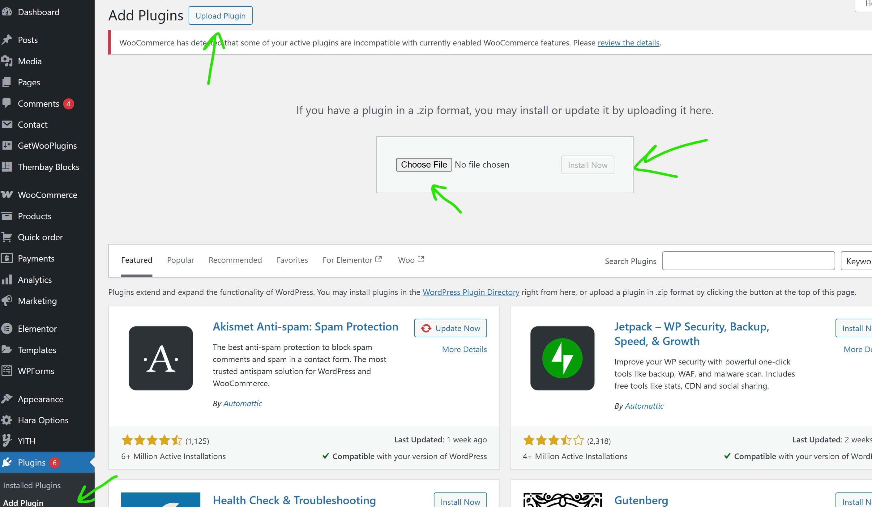Click the Comments speech bubble icon
The height and width of the screenshot is (507, 872).
point(7,103)
